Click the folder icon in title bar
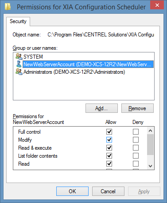This screenshot has height=203, width=167. coord(8,7)
